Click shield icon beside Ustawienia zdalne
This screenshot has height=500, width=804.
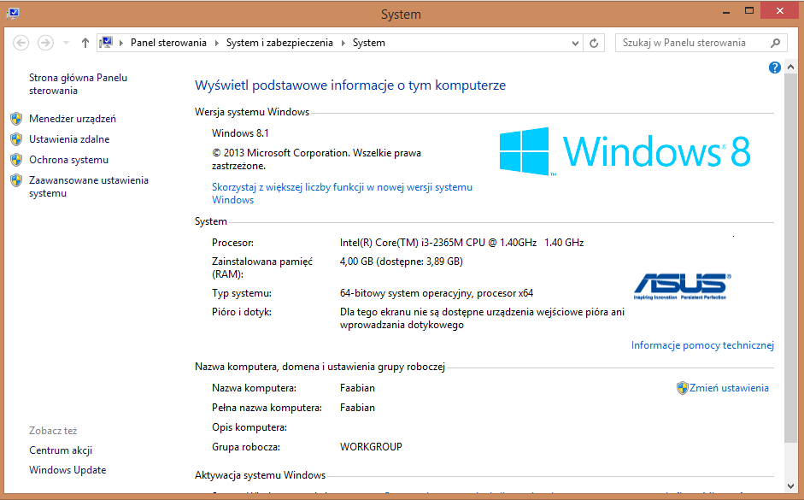pos(16,139)
